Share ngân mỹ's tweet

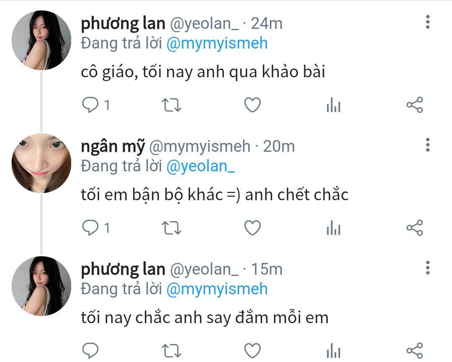point(415,227)
